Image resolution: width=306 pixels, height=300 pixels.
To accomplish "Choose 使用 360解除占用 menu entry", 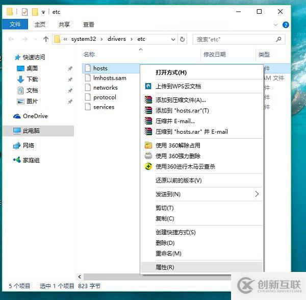I will click(x=202, y=145).
